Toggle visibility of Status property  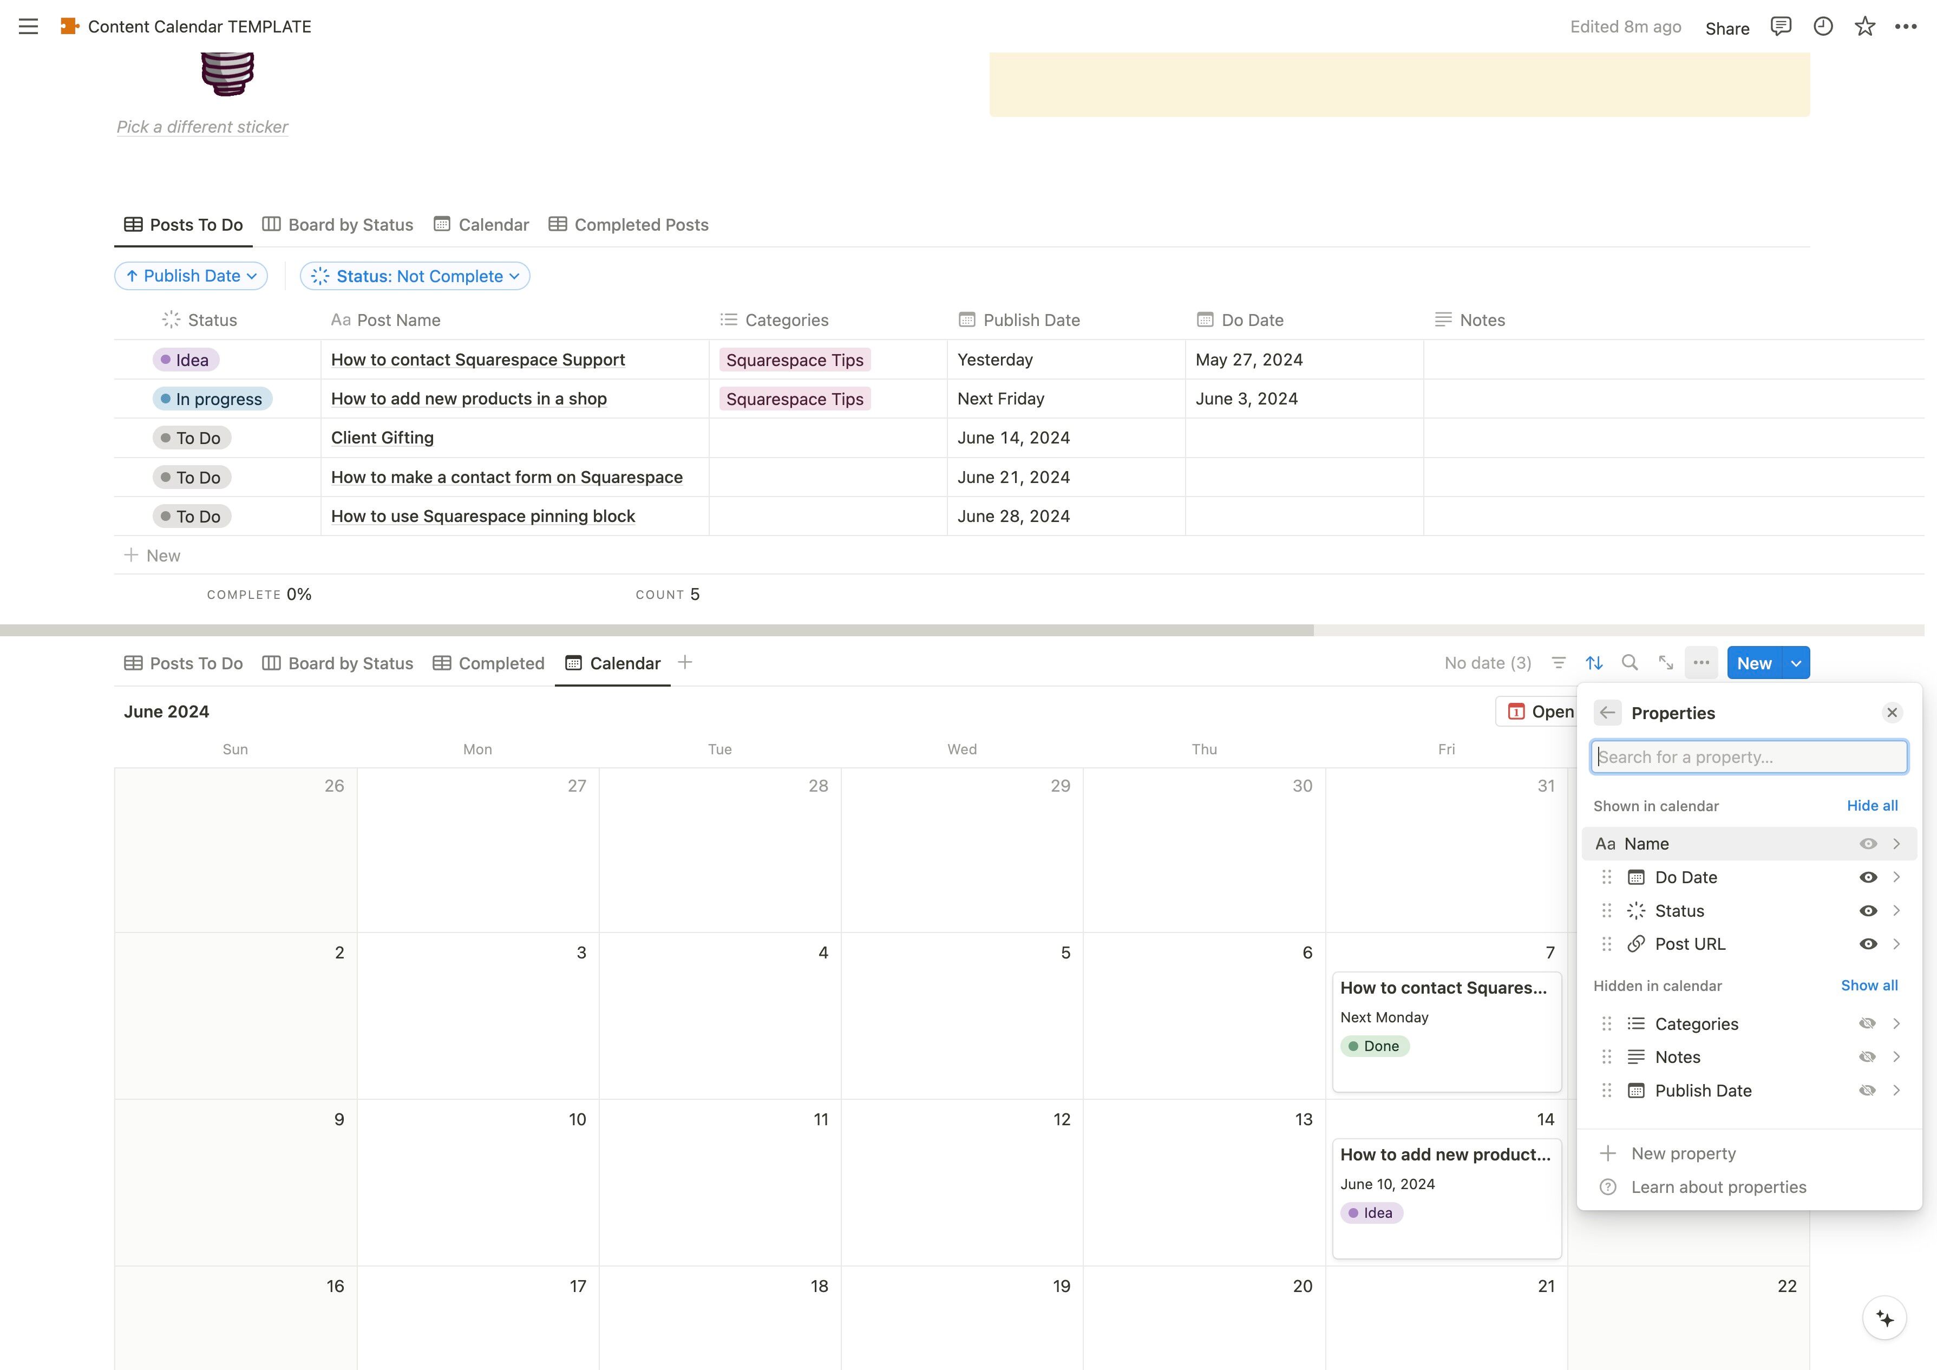1868,912
